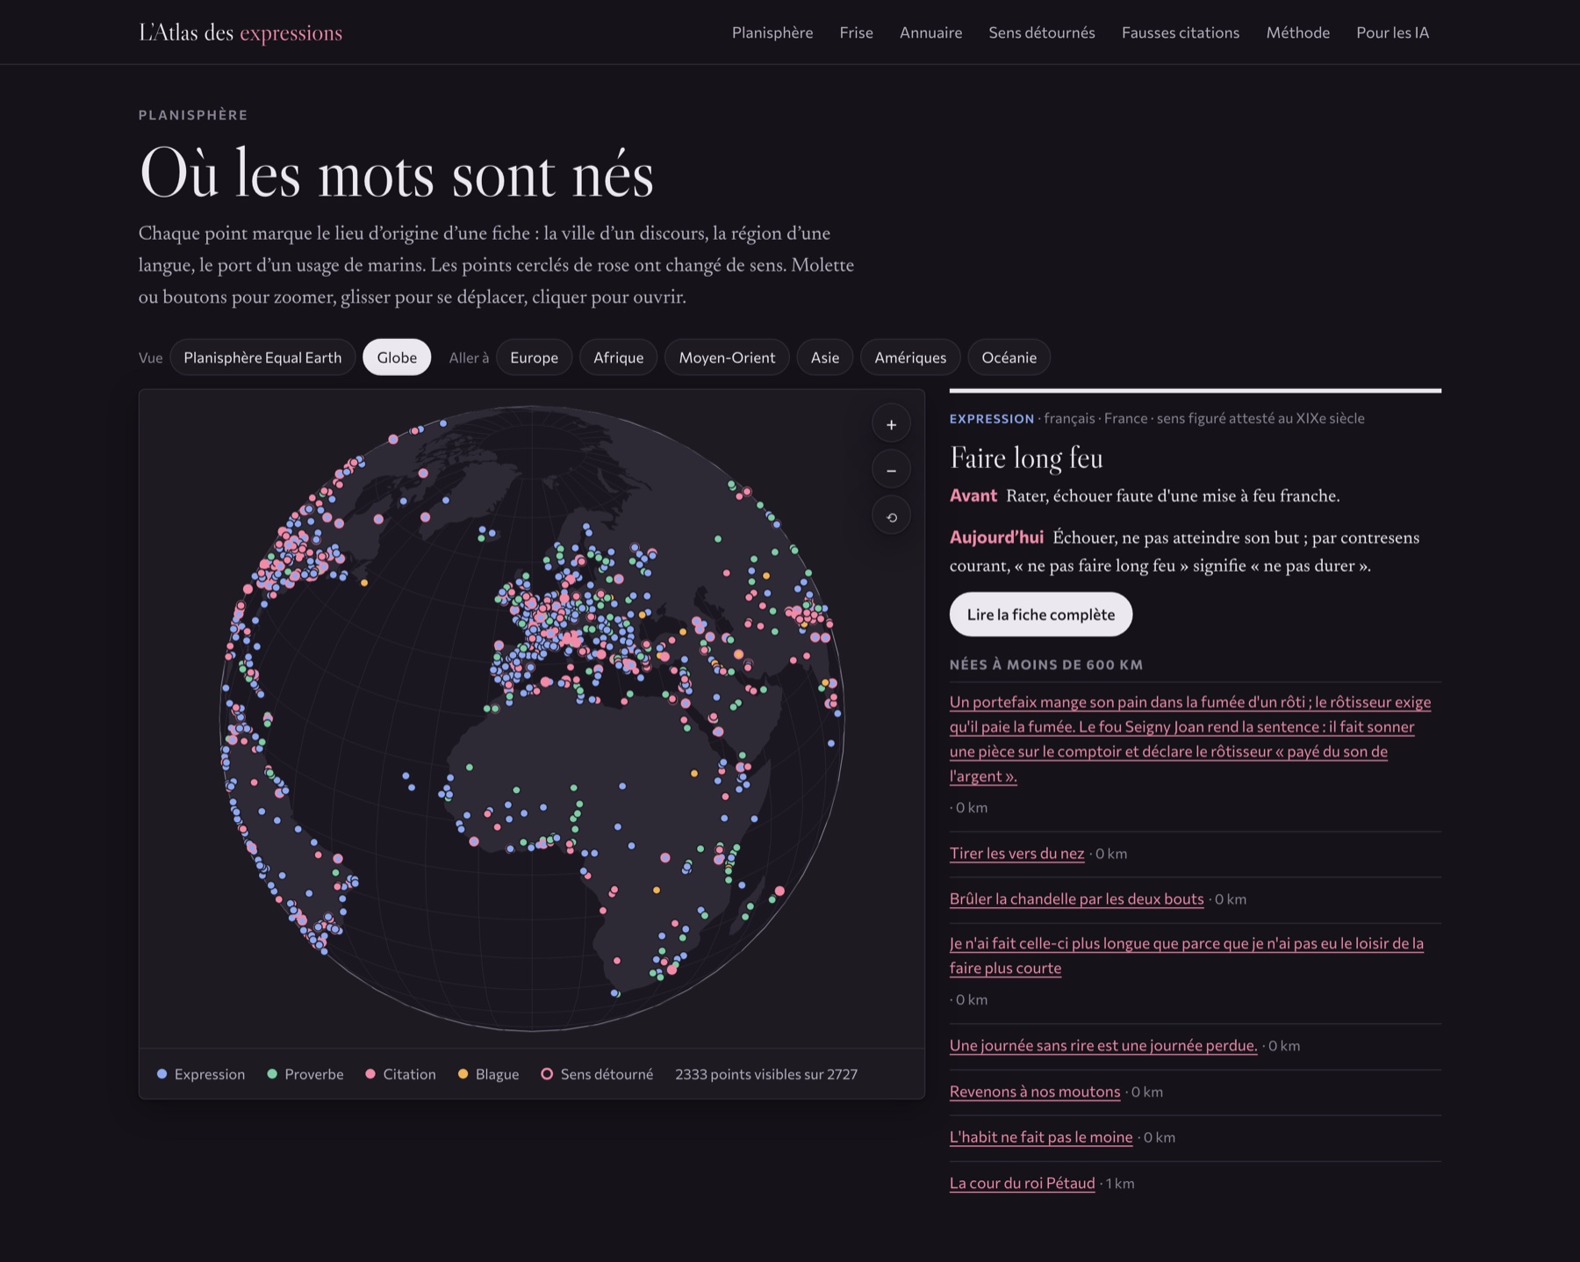Click the green Proverbe legend dot
Screen dimensions: 1580x1262
[272, 1074]
